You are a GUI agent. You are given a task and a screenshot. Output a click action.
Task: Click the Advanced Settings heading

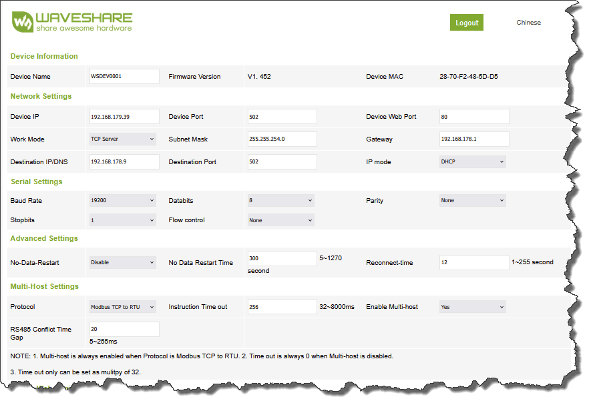coord(44,238)
